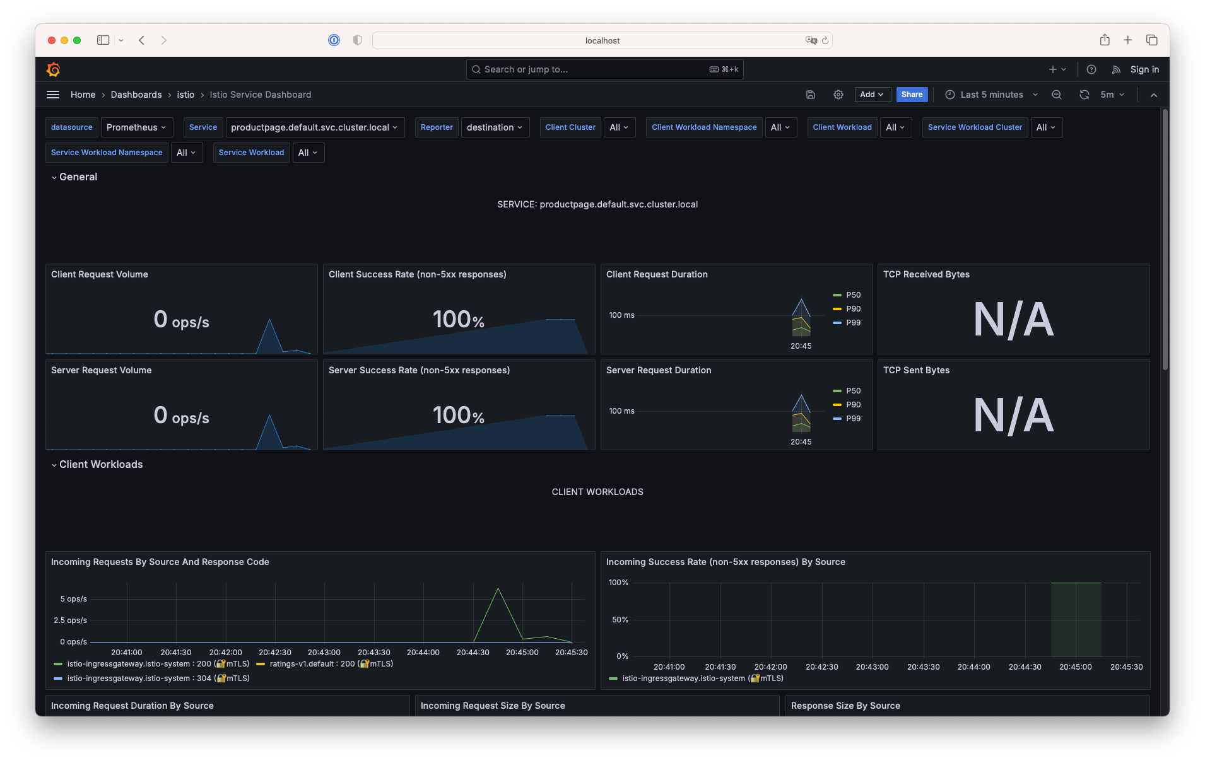Open the help question mark menu
The width and height of the screenshot is (1205, 763).
pos(1091,69)
